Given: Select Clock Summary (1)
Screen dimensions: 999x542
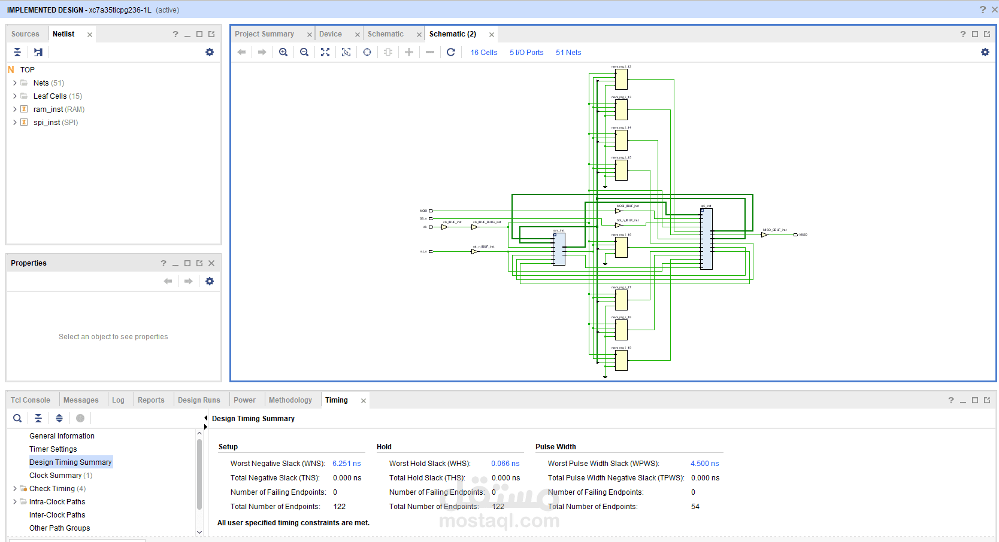Looking at the screenshot, I should coord(61,476).
